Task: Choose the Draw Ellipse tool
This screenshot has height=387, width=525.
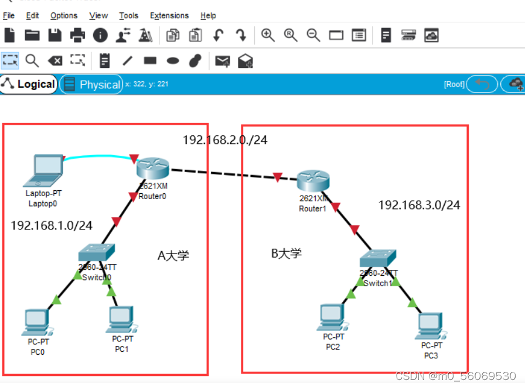Action: coord(173,60)
